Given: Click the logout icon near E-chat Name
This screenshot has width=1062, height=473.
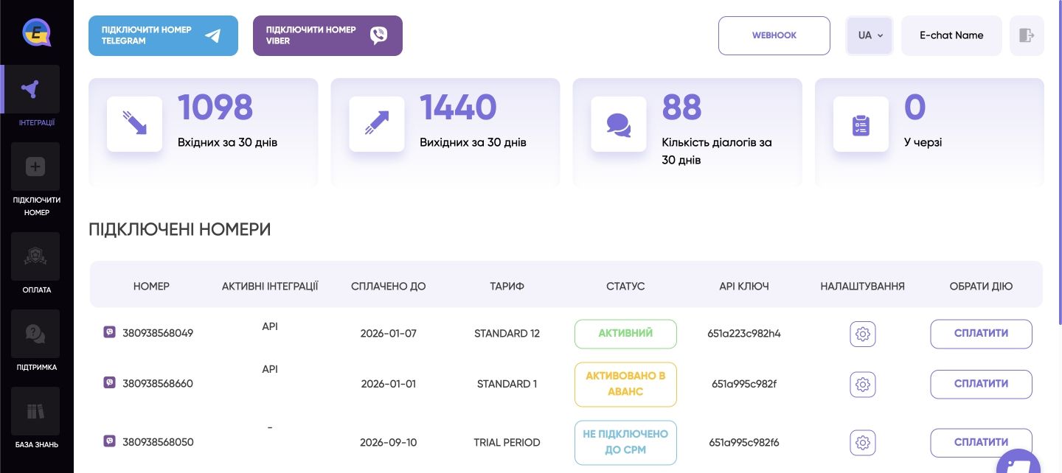Looking at the screenshot, I should (x=1027, y=35).
